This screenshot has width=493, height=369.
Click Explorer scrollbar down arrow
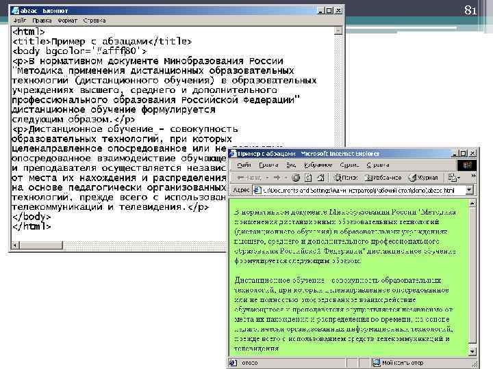(x=472, y=352)
